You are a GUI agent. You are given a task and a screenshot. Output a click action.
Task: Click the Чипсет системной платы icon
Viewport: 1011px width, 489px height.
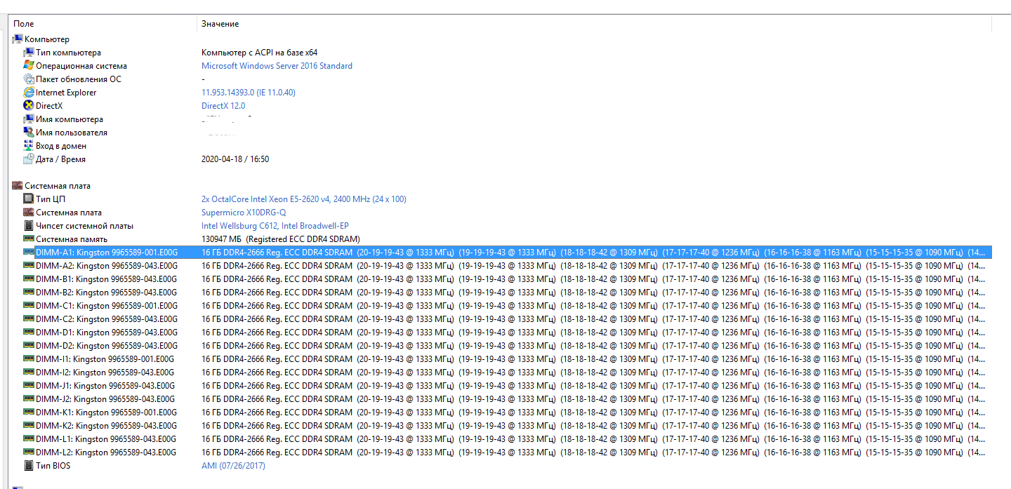[29, 226]
